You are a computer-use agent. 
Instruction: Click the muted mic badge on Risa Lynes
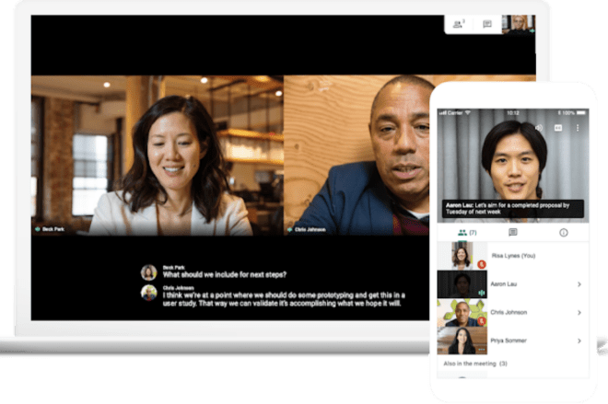[481, 264]
